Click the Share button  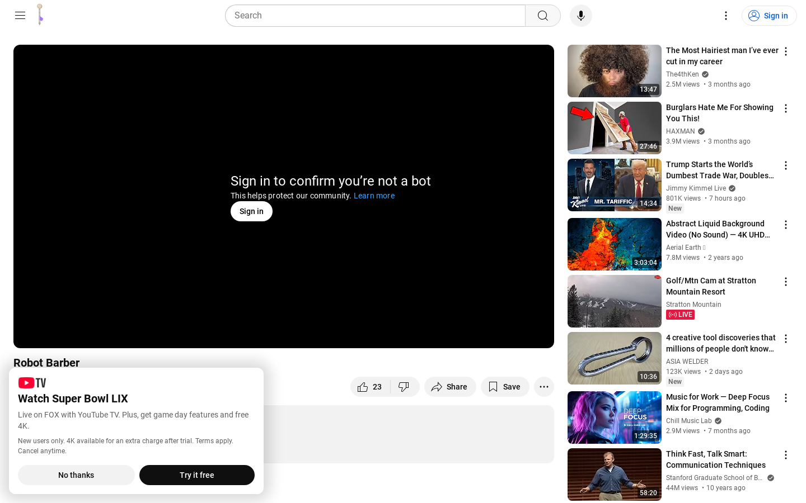coord(450,387)
